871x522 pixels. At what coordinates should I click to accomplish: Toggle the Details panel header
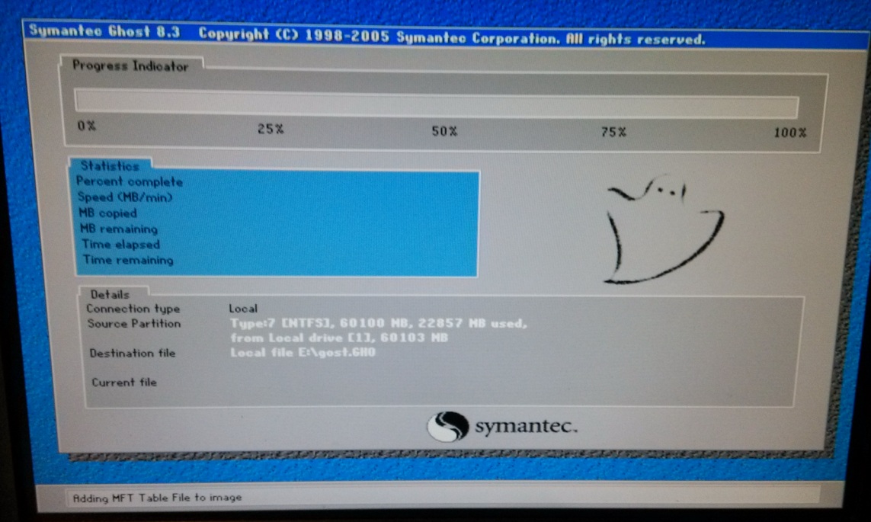[x=111, y=294]
